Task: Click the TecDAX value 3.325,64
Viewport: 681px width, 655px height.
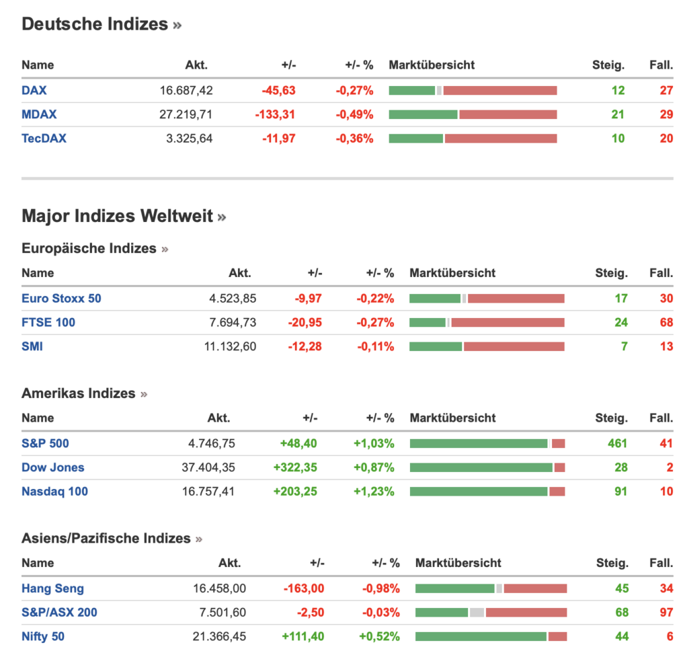Action: [189, 138]
